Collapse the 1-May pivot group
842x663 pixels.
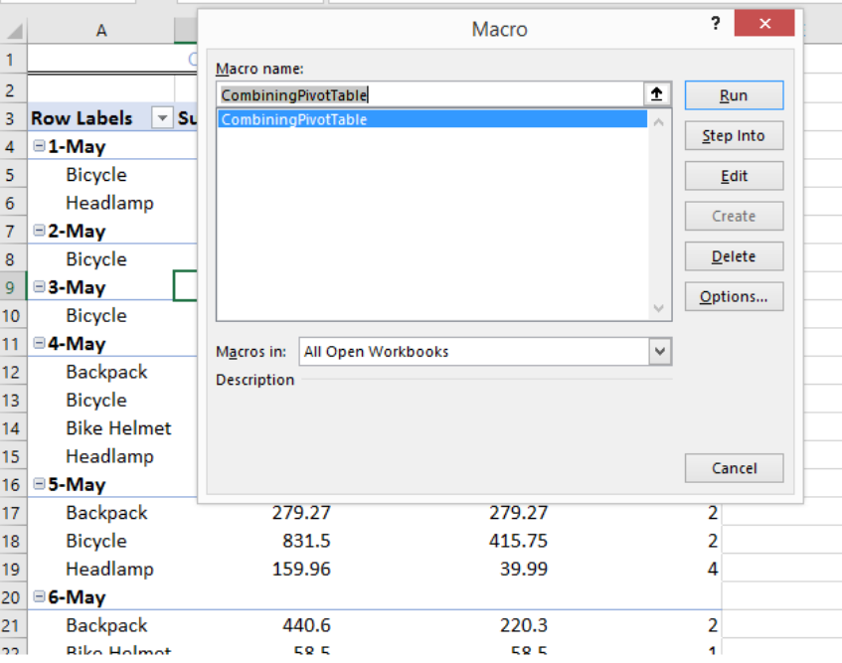tap(39, 145)
